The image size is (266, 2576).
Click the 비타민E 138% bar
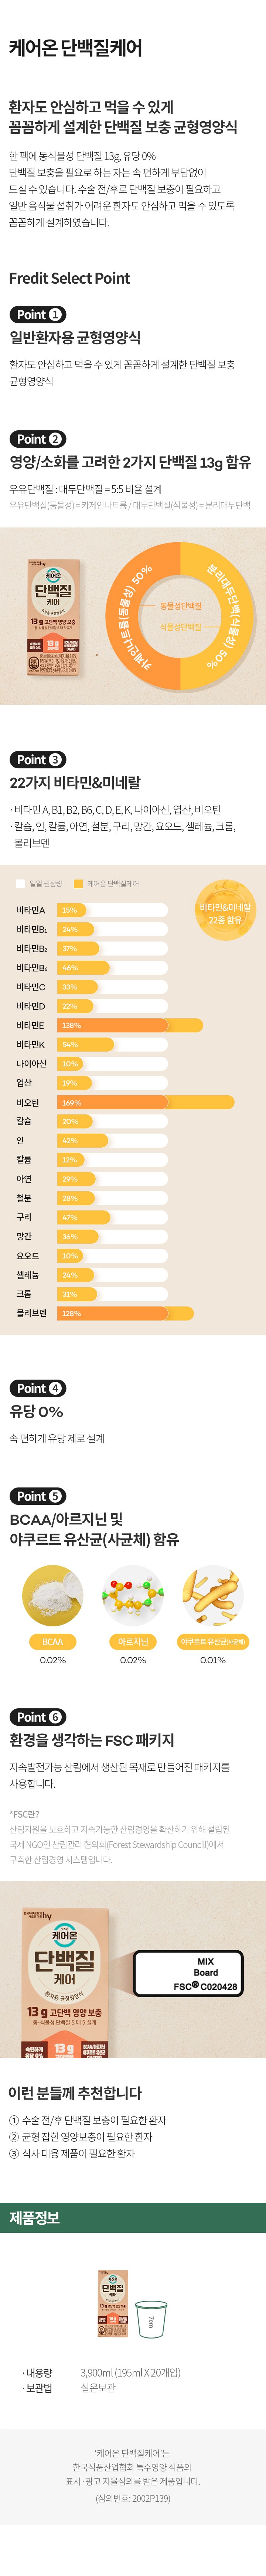point(130,1025)
